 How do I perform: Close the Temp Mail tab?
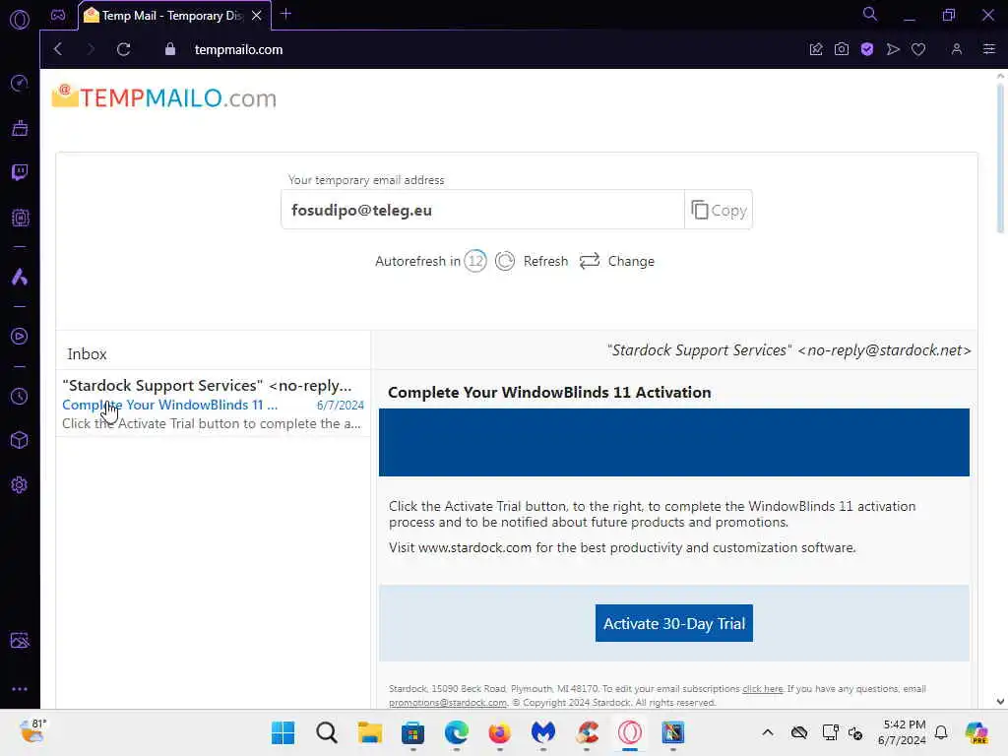point(257,16)
